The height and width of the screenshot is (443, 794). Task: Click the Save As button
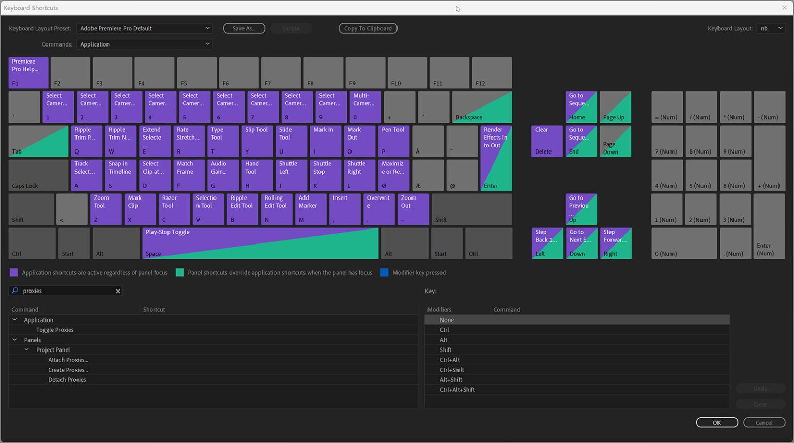coord(244,28)
